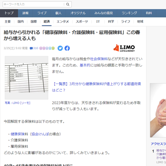Select the 科学 category
Screen dimensions: 166x166
111,22
